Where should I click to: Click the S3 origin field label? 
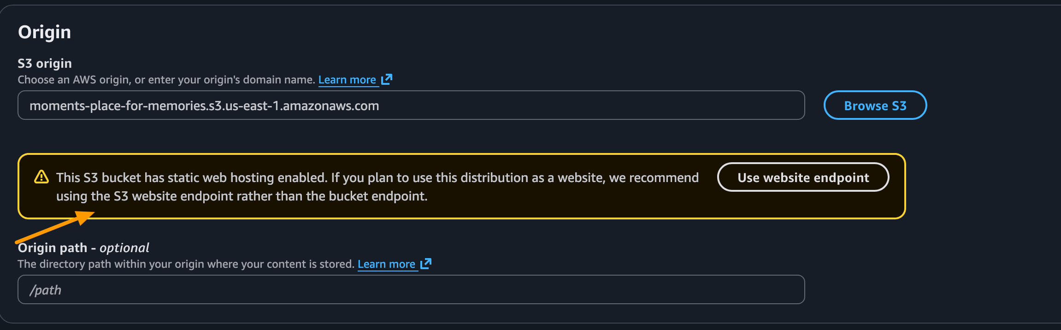45,63
